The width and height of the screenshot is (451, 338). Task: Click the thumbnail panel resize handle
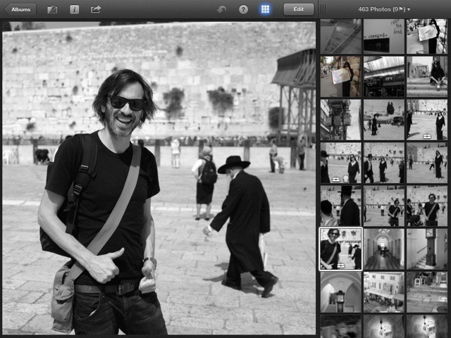[x=322, y=9]
